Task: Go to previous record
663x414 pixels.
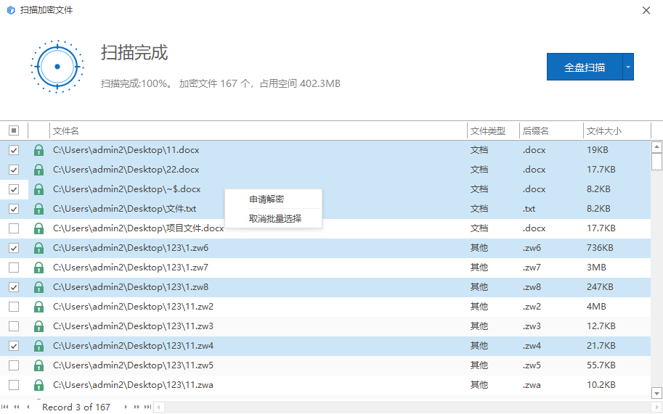Action: pos(28,407)
